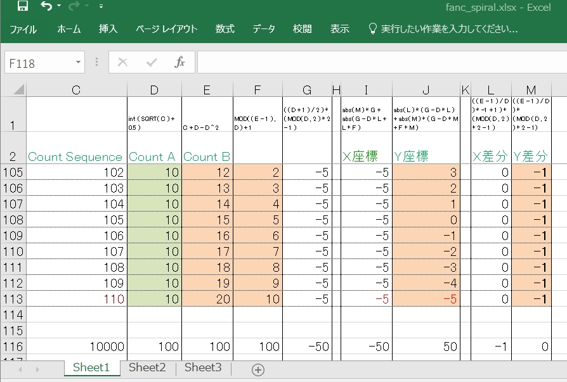Click the C+D-D^2 formula cell

(207, 114)
